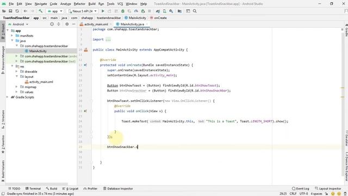Viewport: 348px width, 196px height.
Task: Click the Sync Project with Gradle Files icon
Action: (158, 11)
